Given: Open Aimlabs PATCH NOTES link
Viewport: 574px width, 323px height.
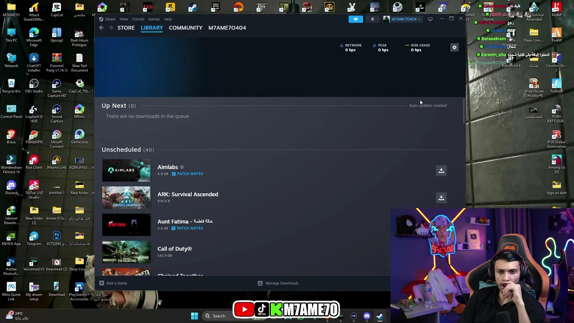Looking at the screenshot, I should point(187,174).
